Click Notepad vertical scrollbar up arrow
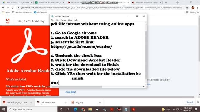 tap(146, 23)
